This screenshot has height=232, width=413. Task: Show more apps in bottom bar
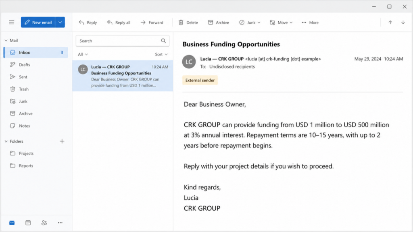pos(60,223)
